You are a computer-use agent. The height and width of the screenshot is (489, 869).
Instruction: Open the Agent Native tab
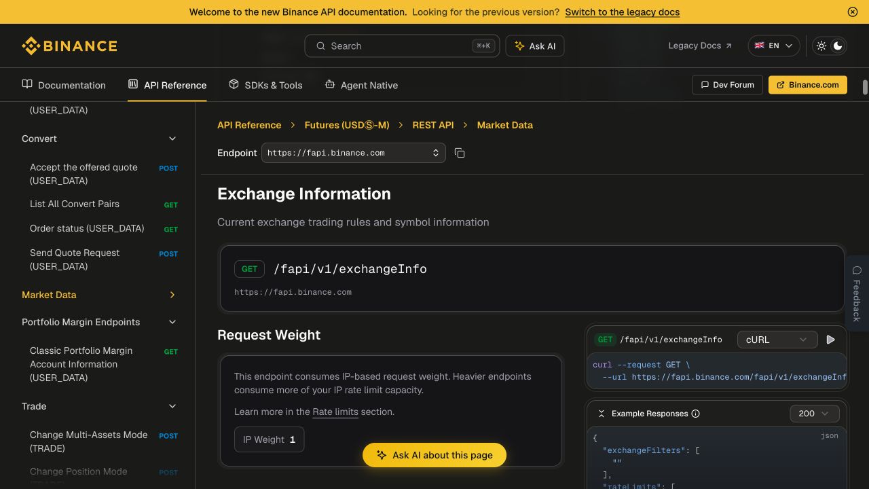tap(361, 85)
